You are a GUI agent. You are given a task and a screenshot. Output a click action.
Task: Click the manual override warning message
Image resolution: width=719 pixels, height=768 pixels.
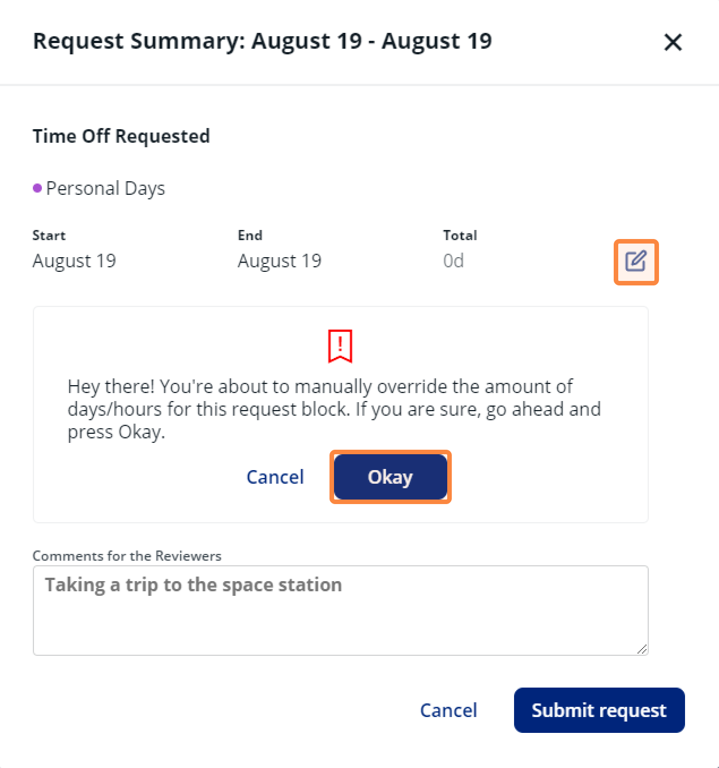(334, 409)
